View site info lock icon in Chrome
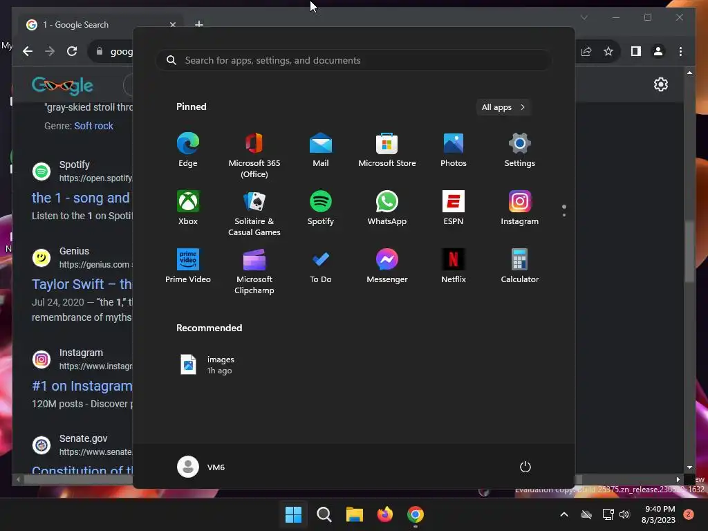 pos(100,51)
